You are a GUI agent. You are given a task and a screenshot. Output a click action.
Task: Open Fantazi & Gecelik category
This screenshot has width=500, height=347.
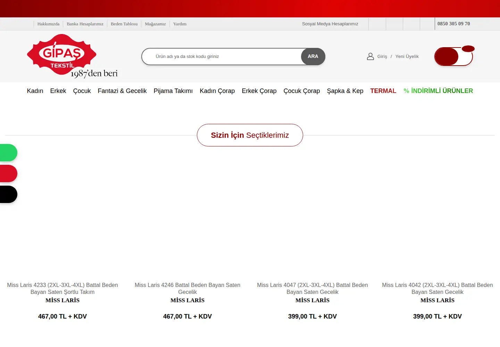(x=122, y=91)
